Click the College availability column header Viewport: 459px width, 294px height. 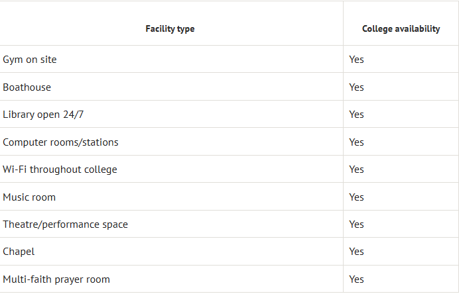pyautogui.click(x=401, y=28)
